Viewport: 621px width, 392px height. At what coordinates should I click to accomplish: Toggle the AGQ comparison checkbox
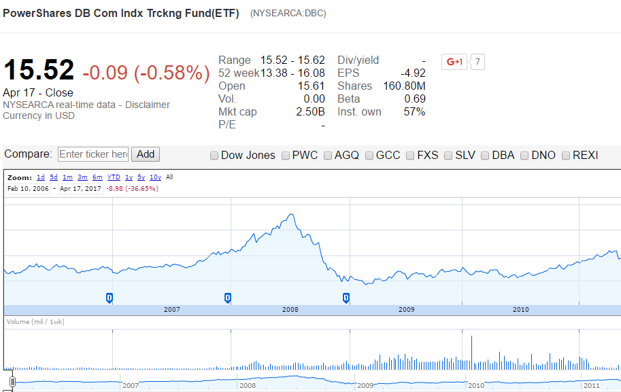(326, 156)
